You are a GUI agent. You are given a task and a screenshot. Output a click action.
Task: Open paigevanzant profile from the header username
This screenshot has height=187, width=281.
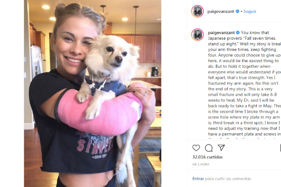pos(221,11)
